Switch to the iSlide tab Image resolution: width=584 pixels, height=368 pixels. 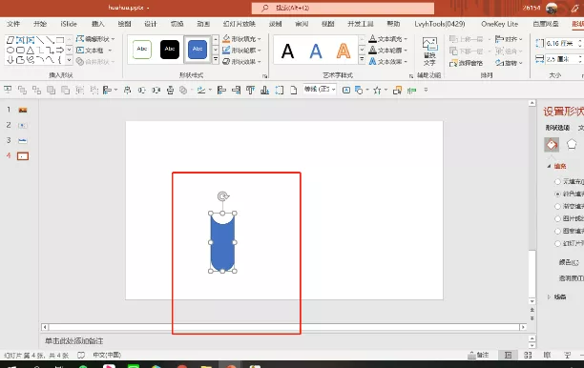pos(69,24)
